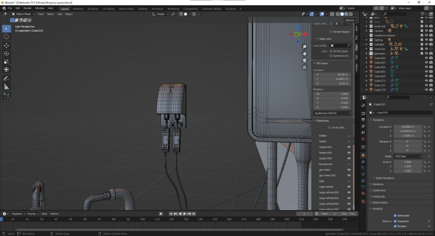The height and width of the screenshot is (236, 435).
Task: Open the Keying popover in timeline
Action: (x=32, y=214)
